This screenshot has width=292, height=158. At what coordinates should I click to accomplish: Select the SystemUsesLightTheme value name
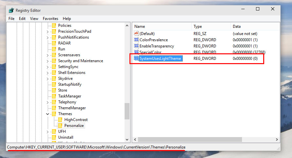click(160, 58)
